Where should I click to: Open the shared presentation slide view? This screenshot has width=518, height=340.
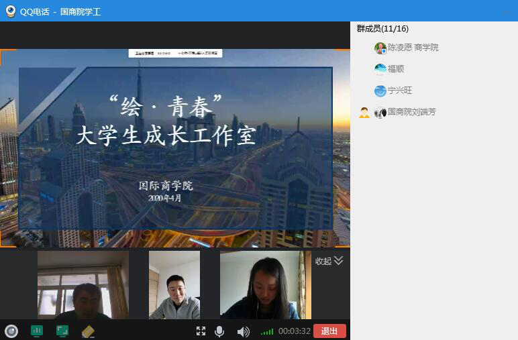[x=175, y=148]
